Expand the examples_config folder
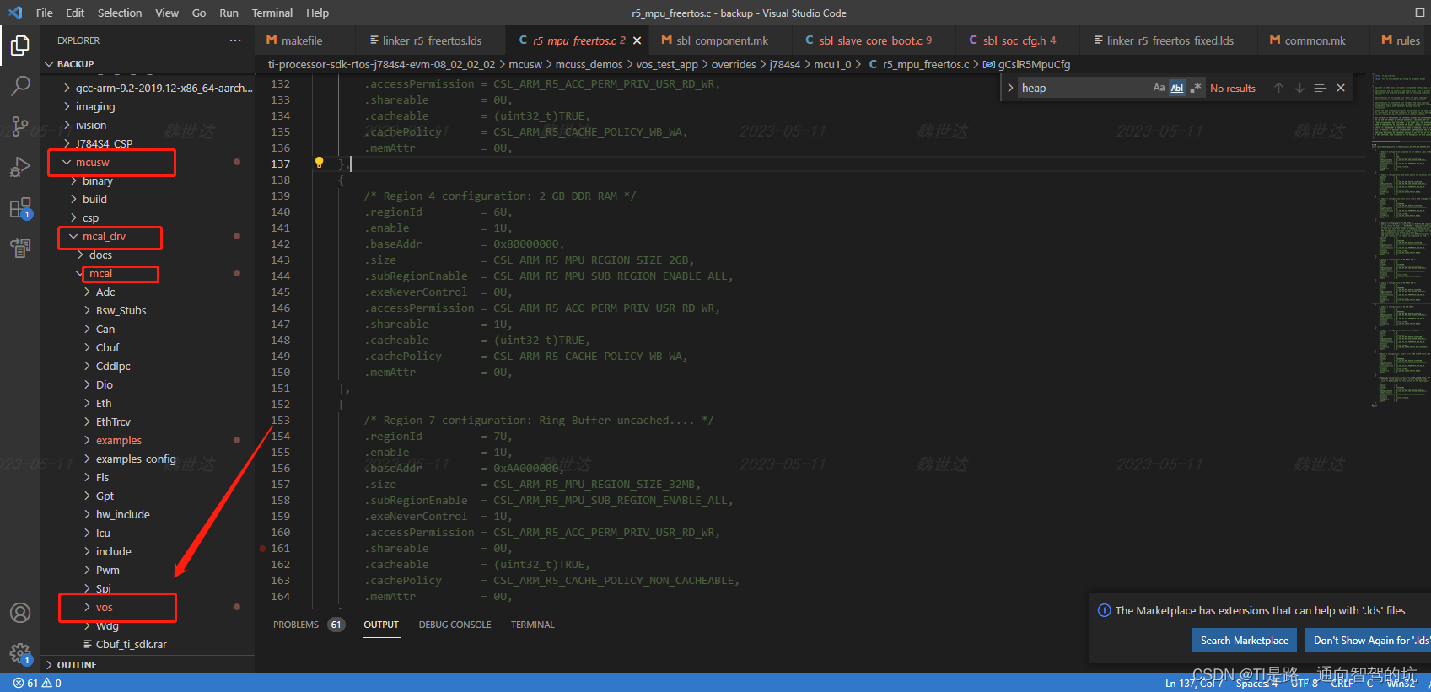The height and width of the screenshot is (692, 1431). [x=88, y=459]
